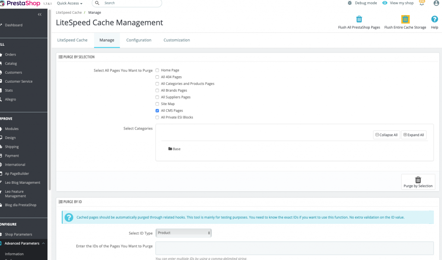This screenshot has height=260, width=442.
Task: Open the Configuration tab
Action: click(x=139, y=40)
